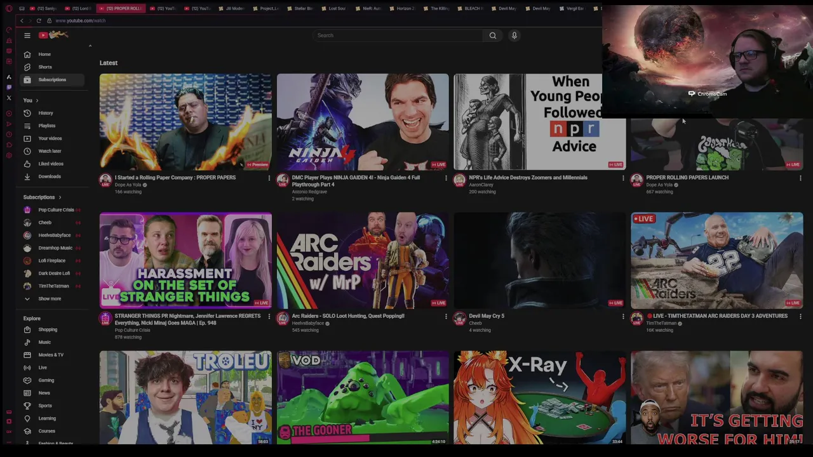
Task: Open options menu for Stranger Things PR video
Action: click(x=269, y=316)
